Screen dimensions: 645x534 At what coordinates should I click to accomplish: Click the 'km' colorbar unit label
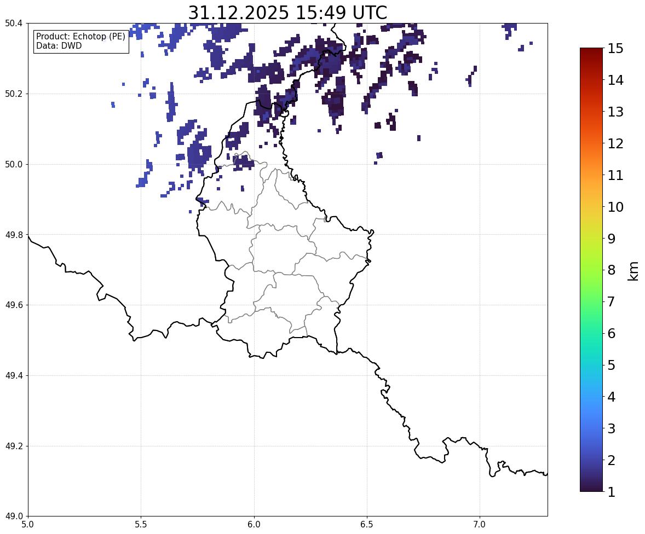tap(634, 271)
